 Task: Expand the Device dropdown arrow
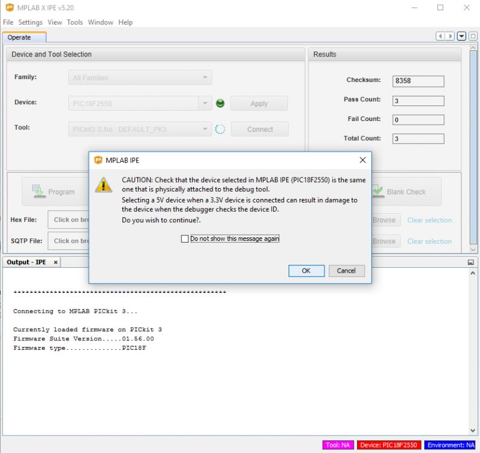click(x=205, y=103)
